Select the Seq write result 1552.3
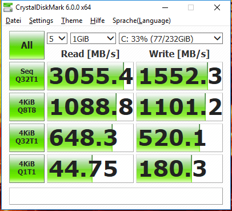 [x=179, y=76]
